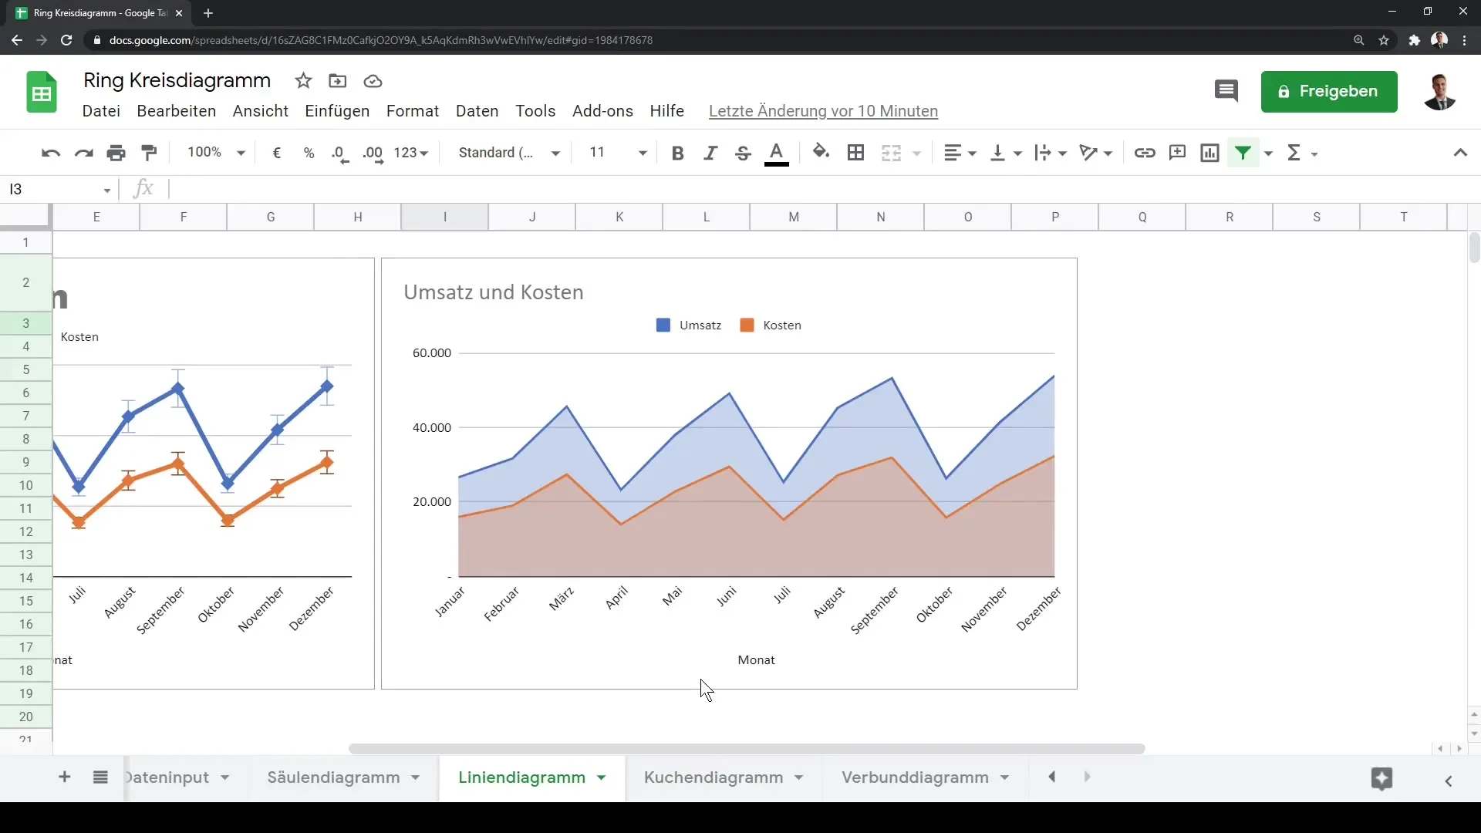Insert a link
The image size is (1481, 833).
pos(1145,153)
